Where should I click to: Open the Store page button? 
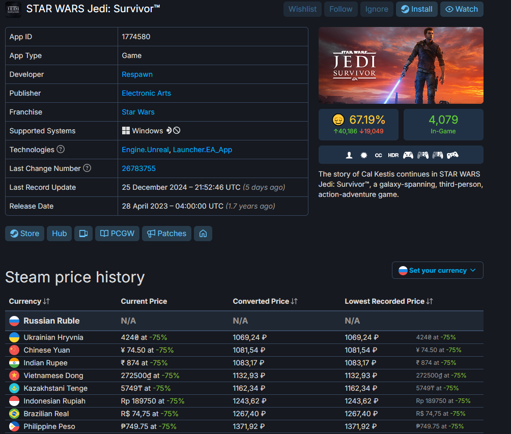coord(25,234)
